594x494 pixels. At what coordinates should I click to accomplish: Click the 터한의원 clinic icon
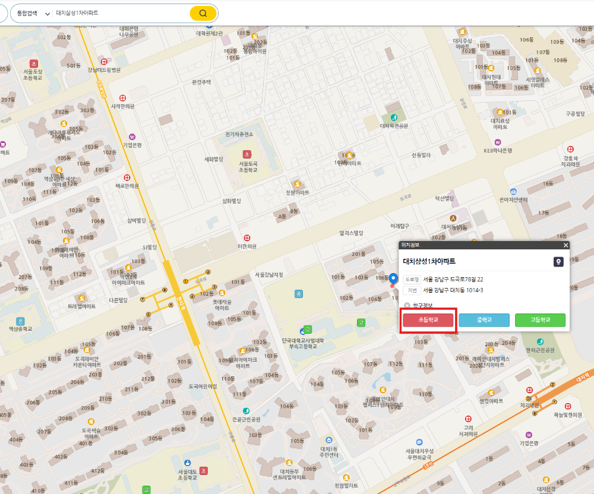point(247,237)
